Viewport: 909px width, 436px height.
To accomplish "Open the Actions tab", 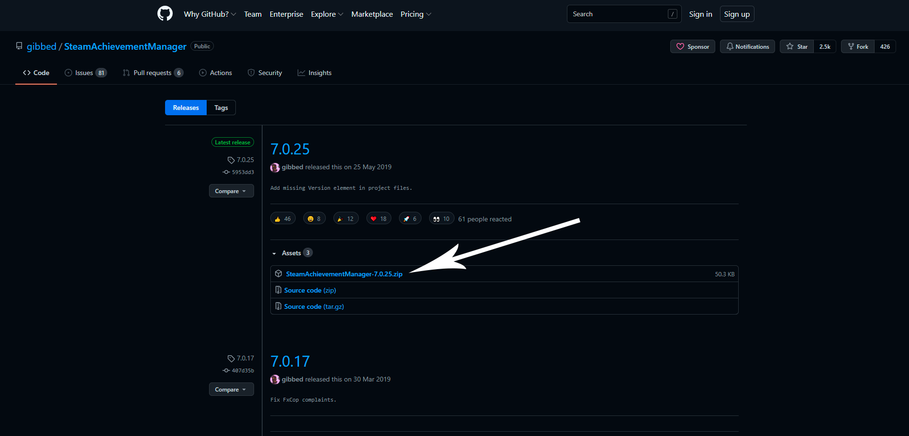I will click(215, 73).
